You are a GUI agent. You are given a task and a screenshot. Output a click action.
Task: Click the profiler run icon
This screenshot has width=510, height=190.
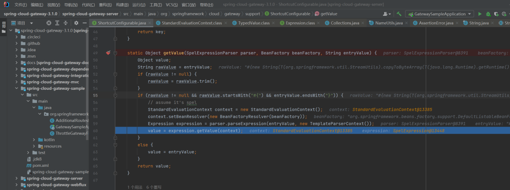click(x=505, y=14)
